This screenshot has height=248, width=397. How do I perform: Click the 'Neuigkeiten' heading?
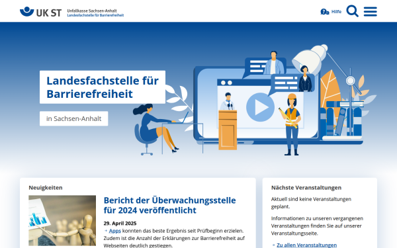(x=46, y=188)
